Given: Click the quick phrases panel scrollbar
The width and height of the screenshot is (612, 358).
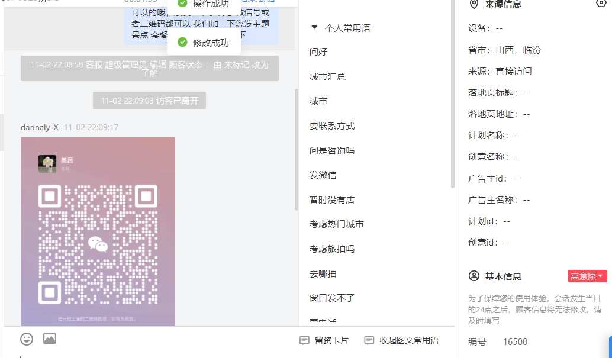Looking at the screenshot, I should click(453, 94).
